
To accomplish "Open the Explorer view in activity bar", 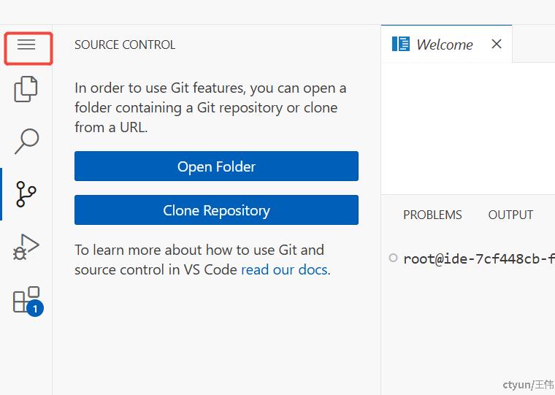I will click(26, 89).
